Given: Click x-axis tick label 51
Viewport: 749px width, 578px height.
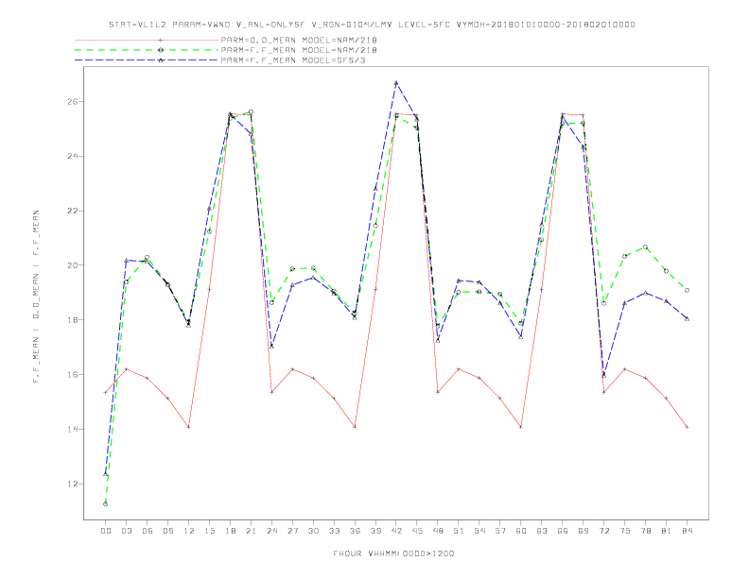Looking at the screenshot, I should pyautogui.click(x=459, y=531).
